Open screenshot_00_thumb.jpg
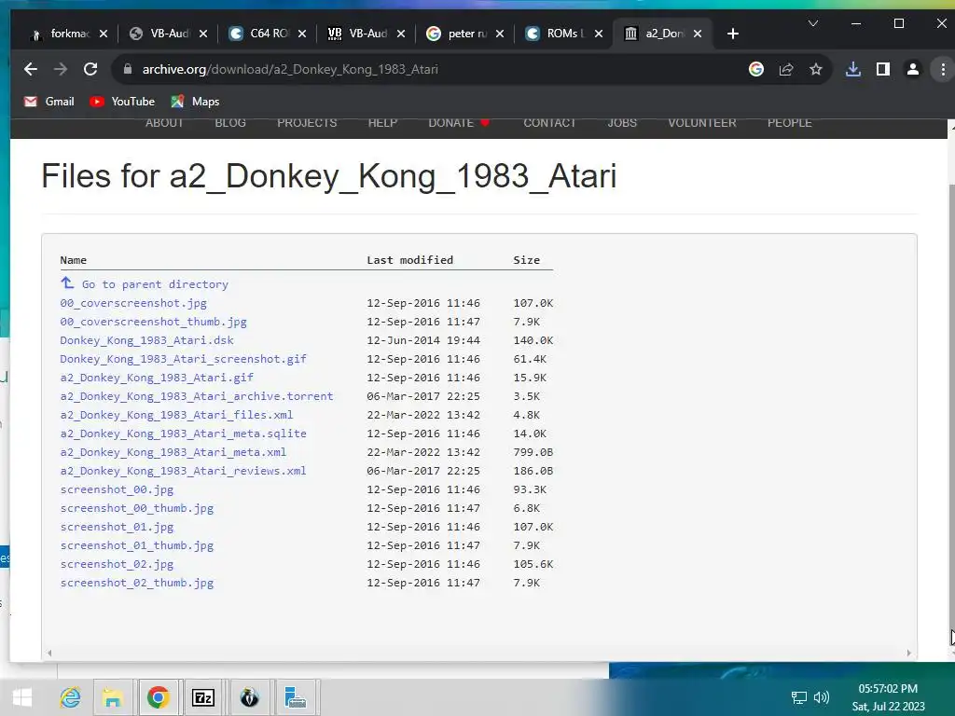The image size is (955, 716). [x=137, y=508]
